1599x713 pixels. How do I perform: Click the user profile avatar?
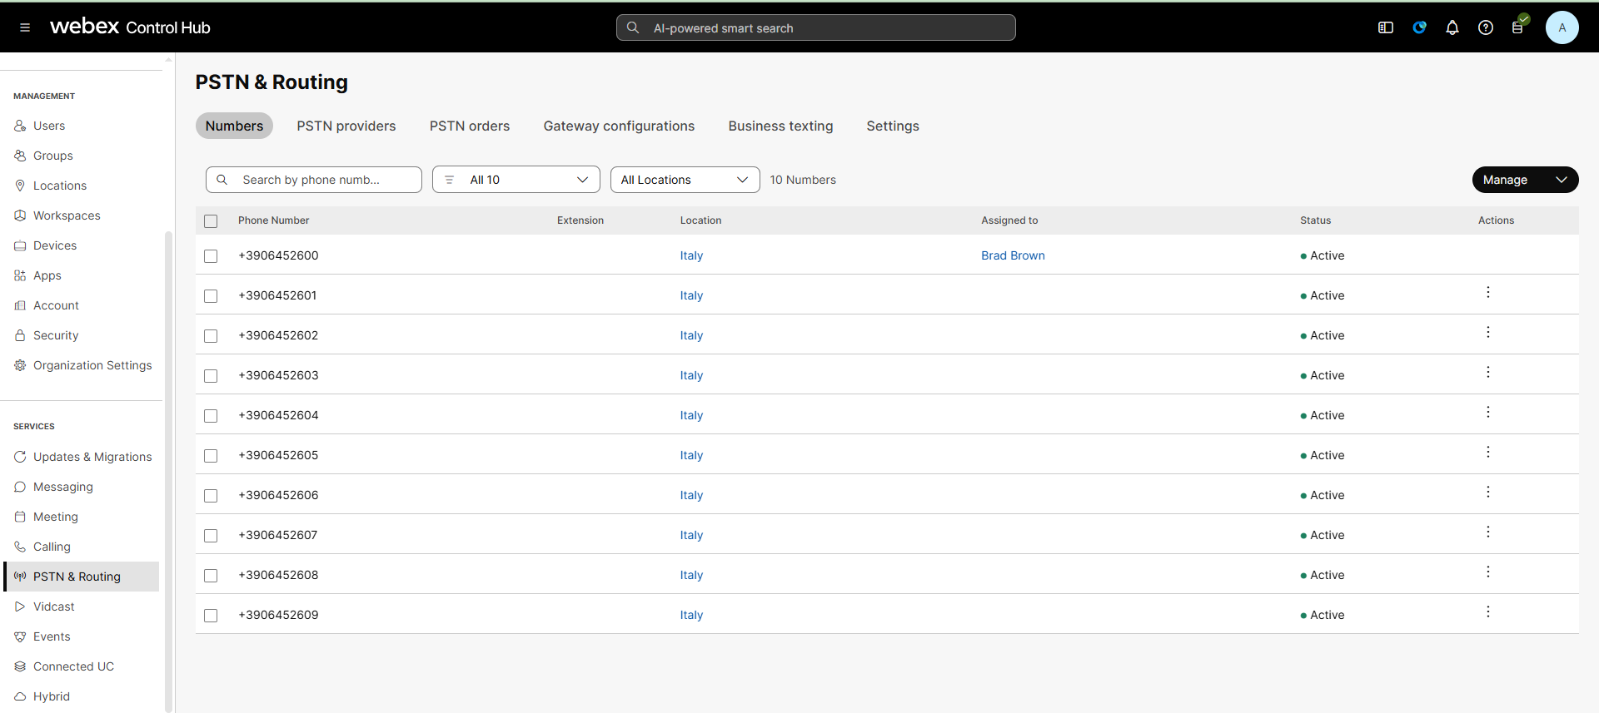[1562, 27]
